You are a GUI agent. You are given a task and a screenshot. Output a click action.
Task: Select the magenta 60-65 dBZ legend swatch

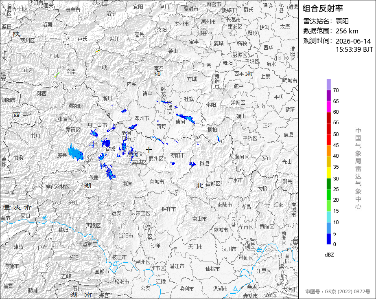pyautogui.click(x=328, y=107)
